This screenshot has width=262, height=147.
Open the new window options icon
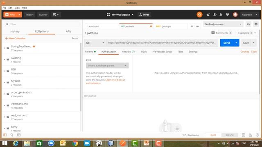click(x=56, y=15)
